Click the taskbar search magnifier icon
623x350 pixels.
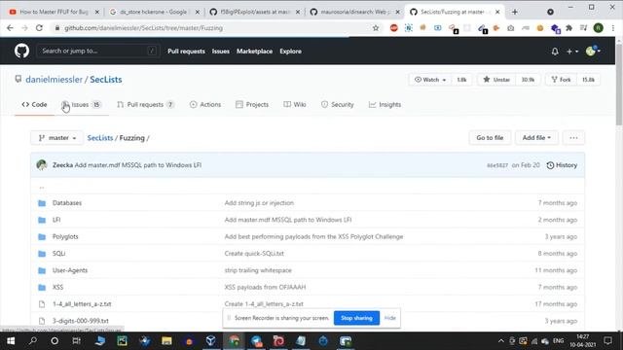(x=33, y=341)
